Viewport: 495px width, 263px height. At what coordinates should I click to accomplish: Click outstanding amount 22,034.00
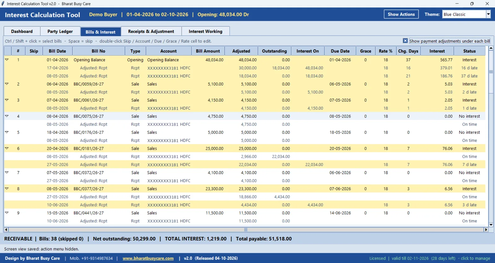point(281,157)
